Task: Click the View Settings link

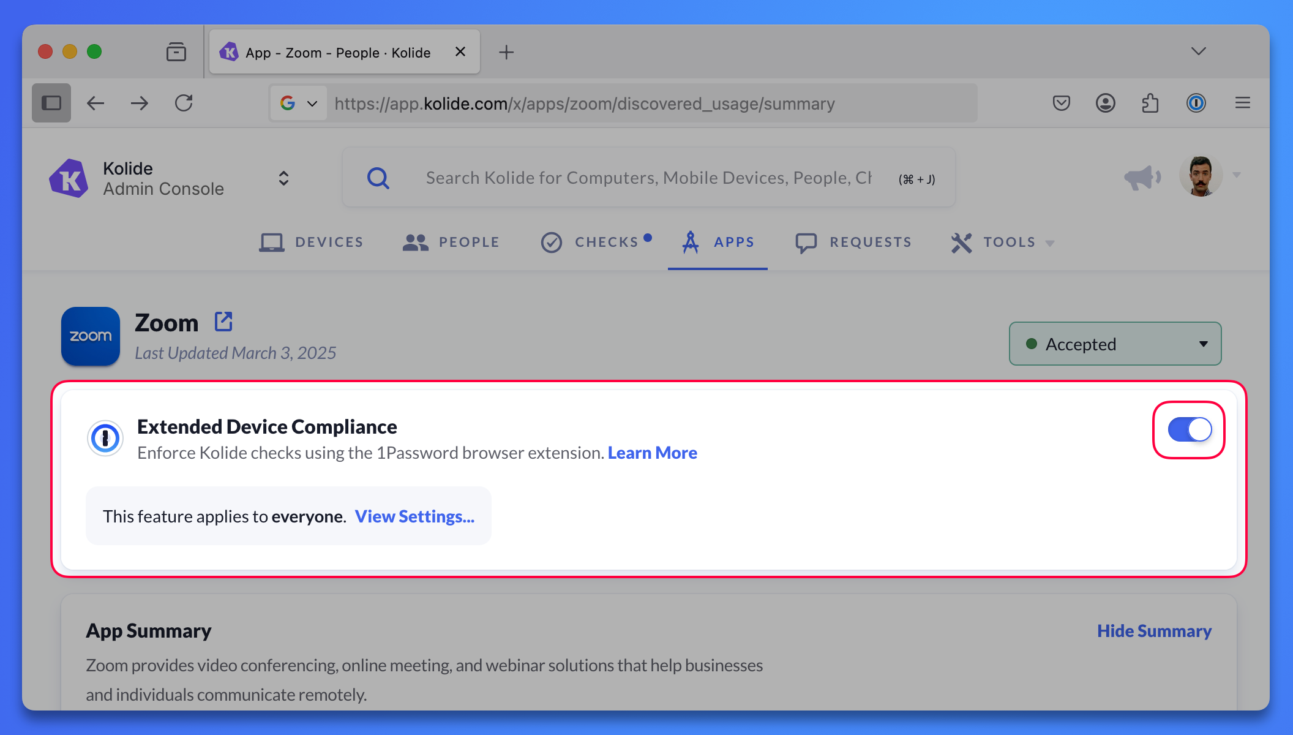Action: tap(414, 516)
